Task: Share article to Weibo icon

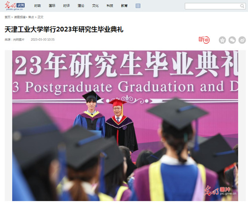Action: (242, 40)
